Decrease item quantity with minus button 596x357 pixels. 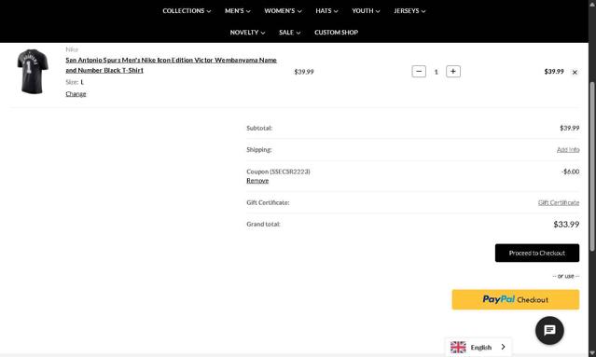pyautogui.click(x=419, y=72)
